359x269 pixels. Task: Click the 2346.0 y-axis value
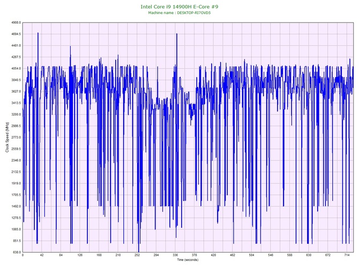coord(16,160)
